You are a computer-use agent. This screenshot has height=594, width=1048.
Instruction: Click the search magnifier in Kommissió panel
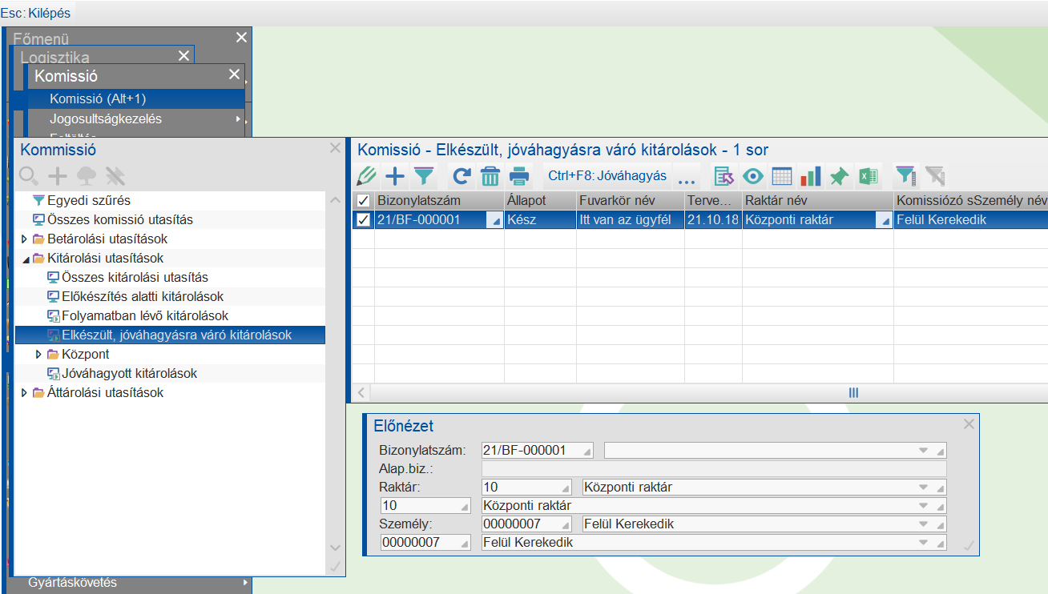(x=29, y=176)
